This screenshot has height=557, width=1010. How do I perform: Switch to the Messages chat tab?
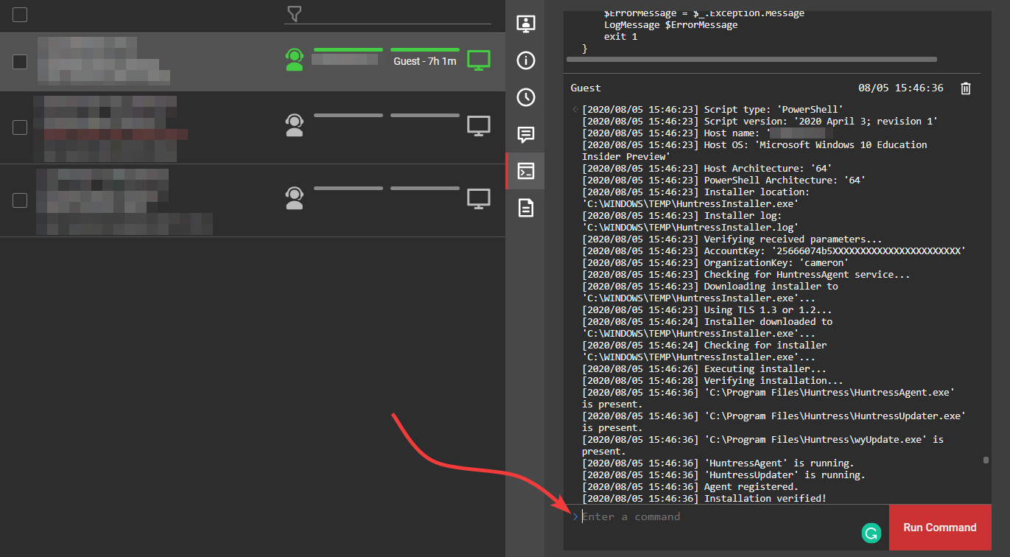coord(525,134)
